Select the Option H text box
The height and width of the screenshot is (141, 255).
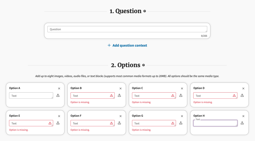tap(215, 123)
